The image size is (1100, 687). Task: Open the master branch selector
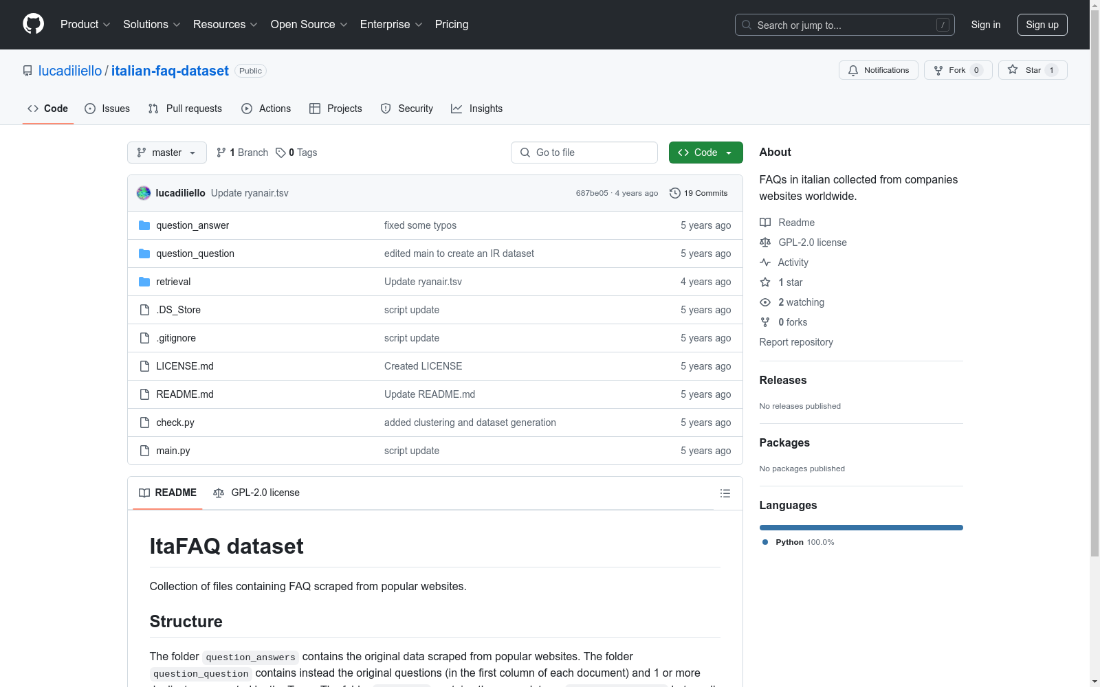coord(167,153)
